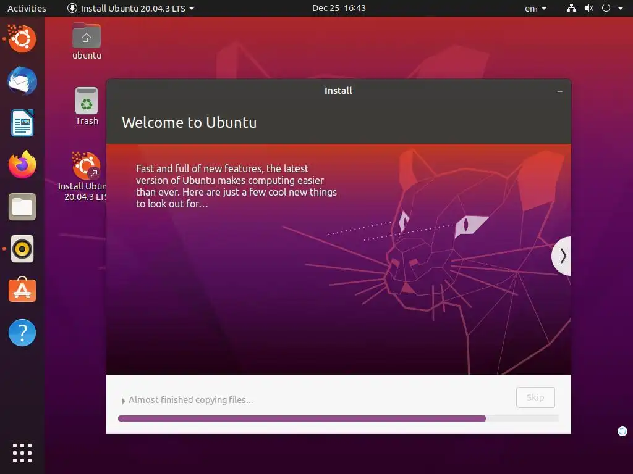This screenshot has height=474, width=633.
Task: Click the installation progress bar
Action: (338, 418)
